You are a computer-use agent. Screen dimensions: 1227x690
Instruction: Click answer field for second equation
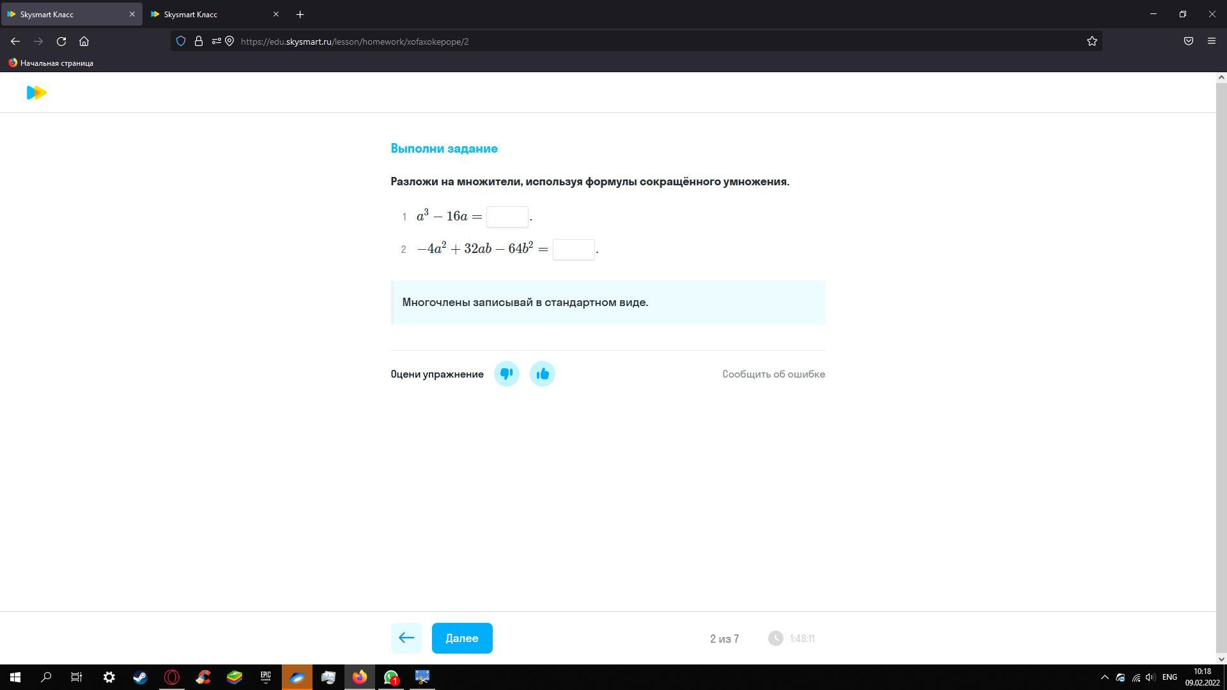[573, 249]
